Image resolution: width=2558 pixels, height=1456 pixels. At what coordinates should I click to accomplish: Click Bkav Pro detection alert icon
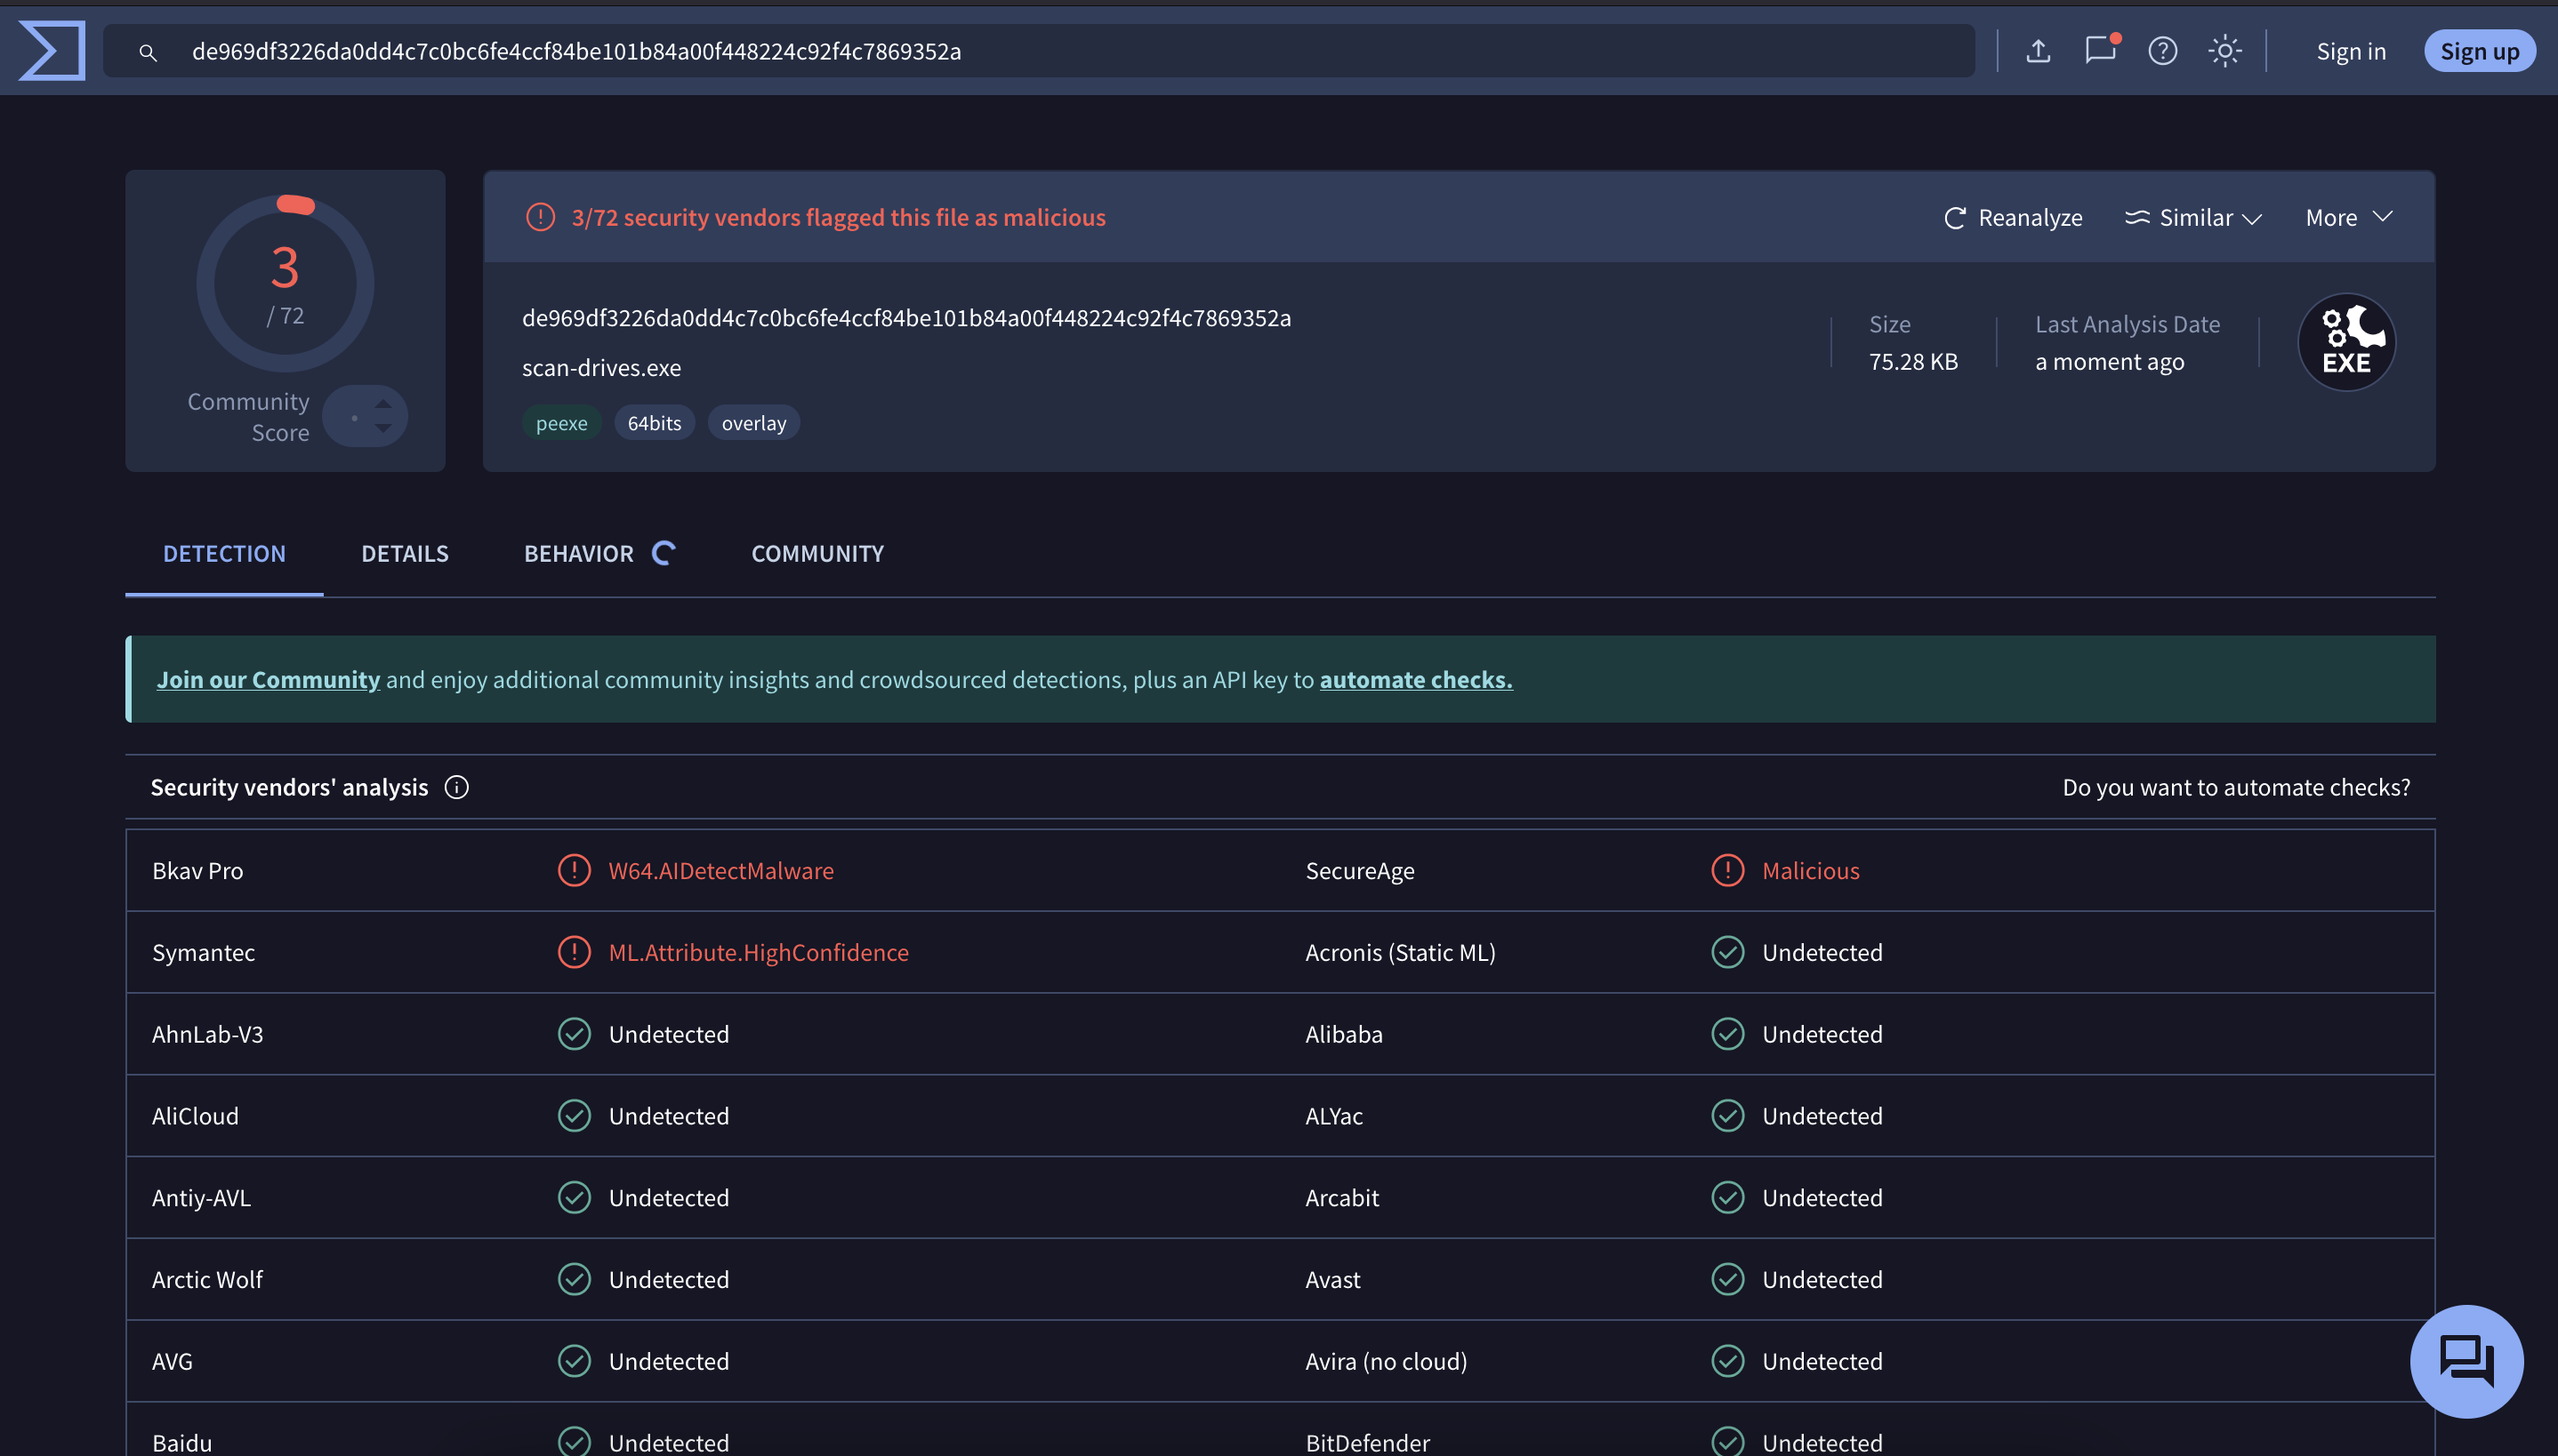click(x=575, y=870)
